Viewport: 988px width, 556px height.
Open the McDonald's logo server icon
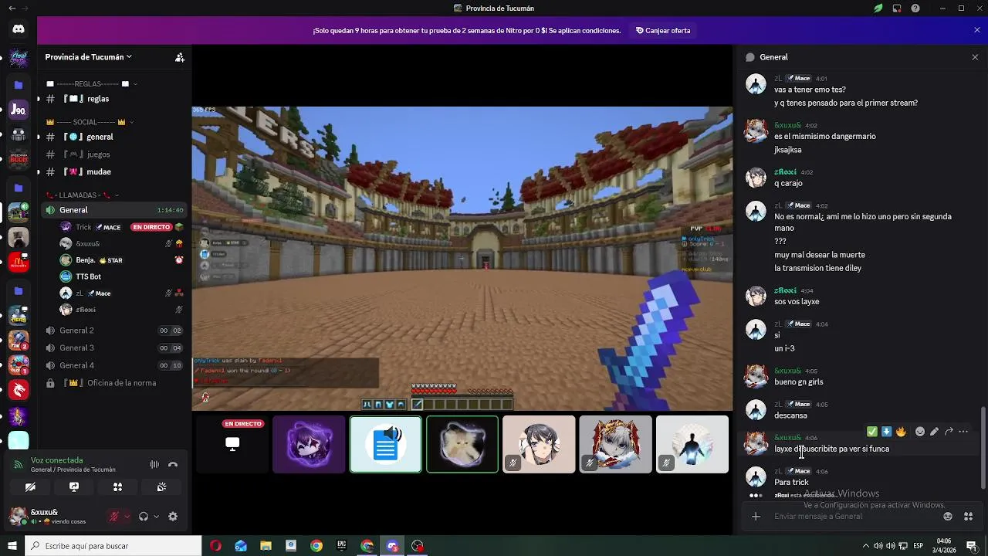click(19, 263)
